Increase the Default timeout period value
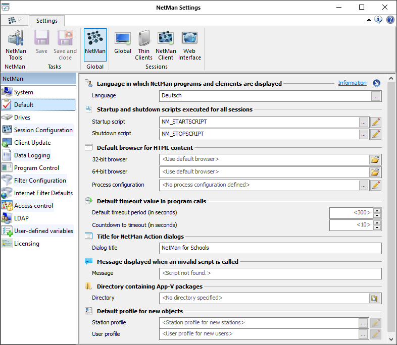397x345 pixels. point(377,210)
